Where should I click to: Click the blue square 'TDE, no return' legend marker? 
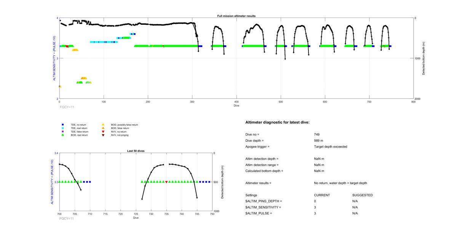tap(63, 125)
